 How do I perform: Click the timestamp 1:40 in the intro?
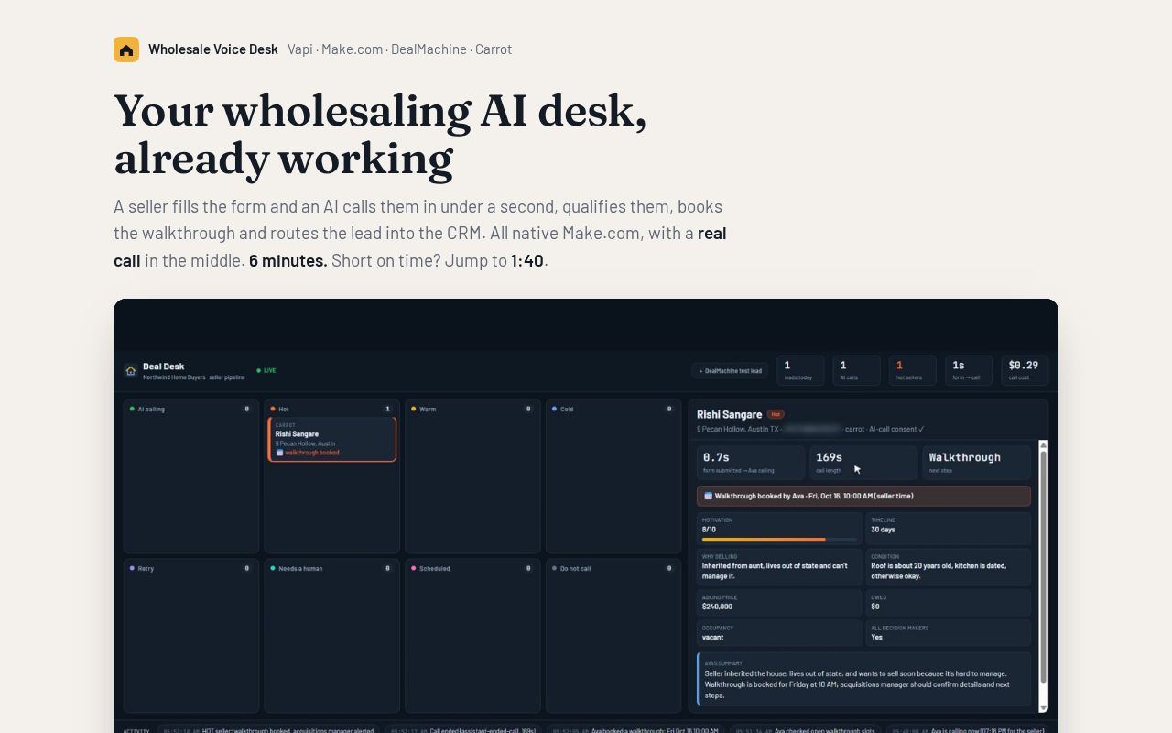tap(527, 260)
